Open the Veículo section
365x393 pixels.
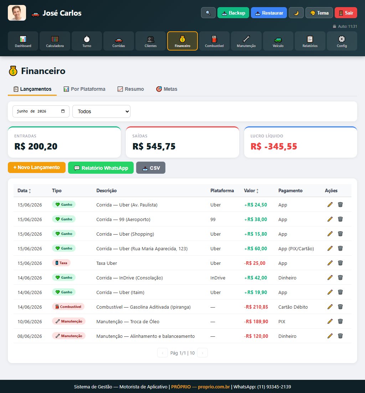pyautogui.click(x=278, y=41)
